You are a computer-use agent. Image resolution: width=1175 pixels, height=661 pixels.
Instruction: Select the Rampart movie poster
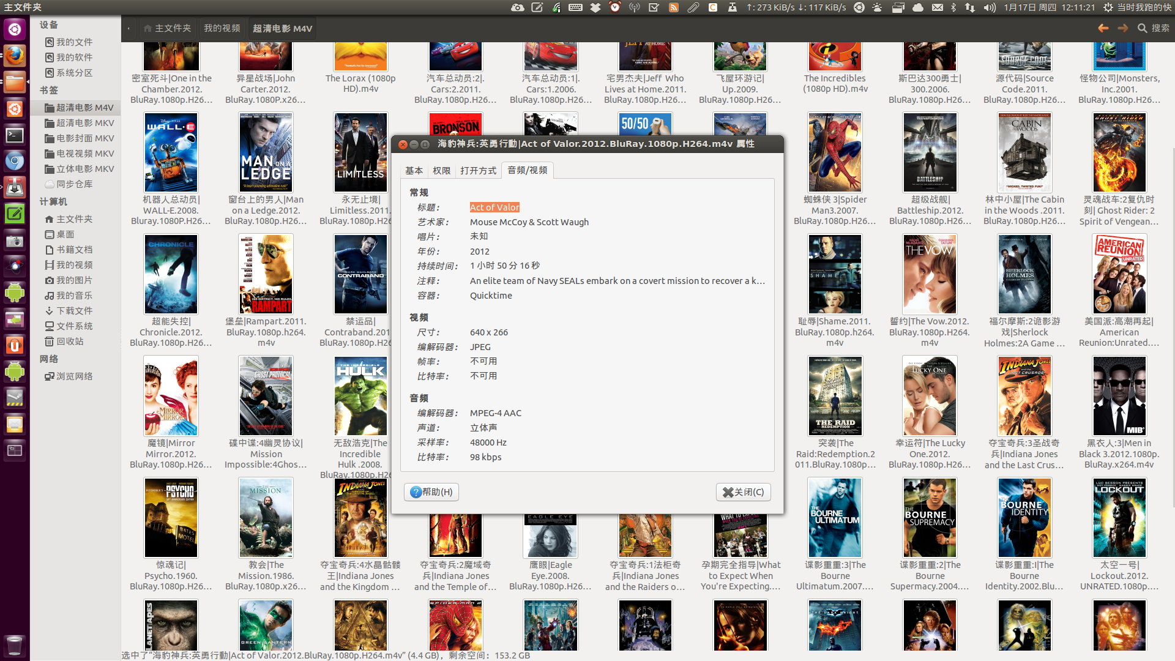[266, 274]
